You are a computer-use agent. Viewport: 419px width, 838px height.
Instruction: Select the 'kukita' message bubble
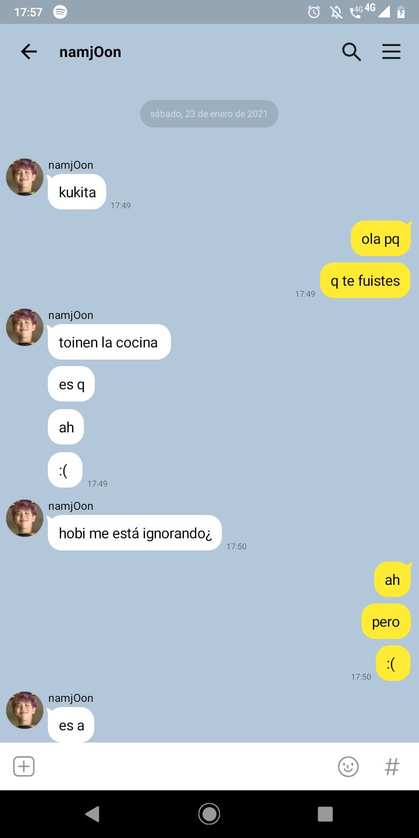77,192
